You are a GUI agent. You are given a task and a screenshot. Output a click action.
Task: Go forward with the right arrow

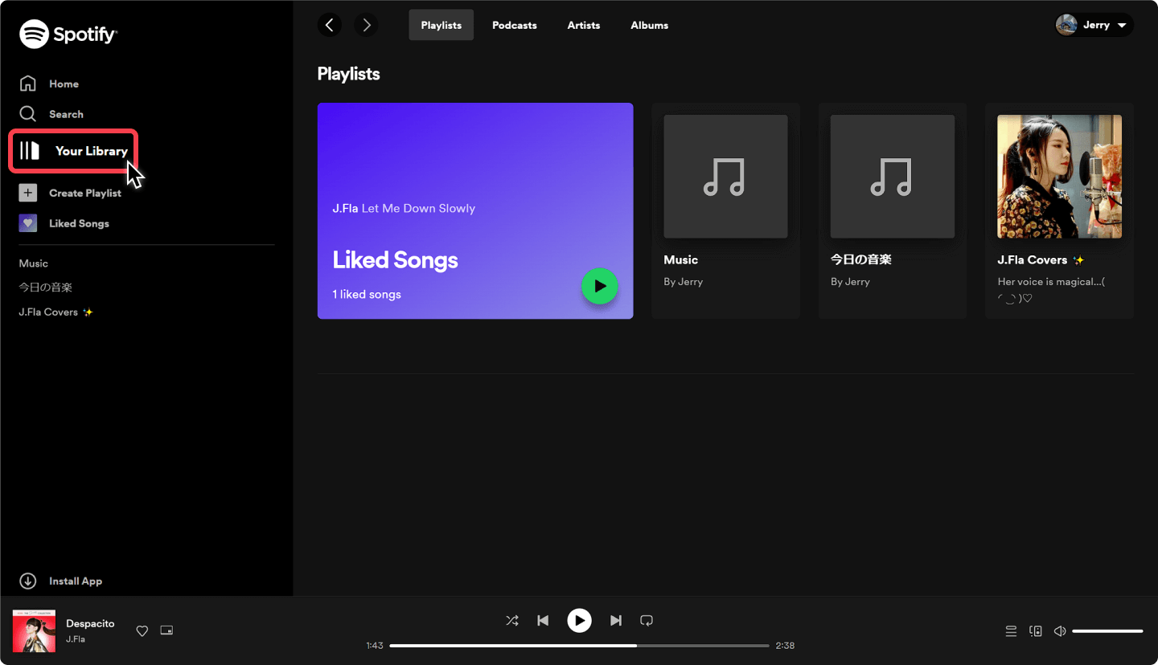(x=366, y=25)
